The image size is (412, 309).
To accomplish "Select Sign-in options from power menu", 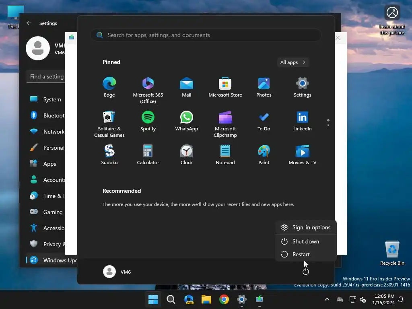I will pos(306,228).
